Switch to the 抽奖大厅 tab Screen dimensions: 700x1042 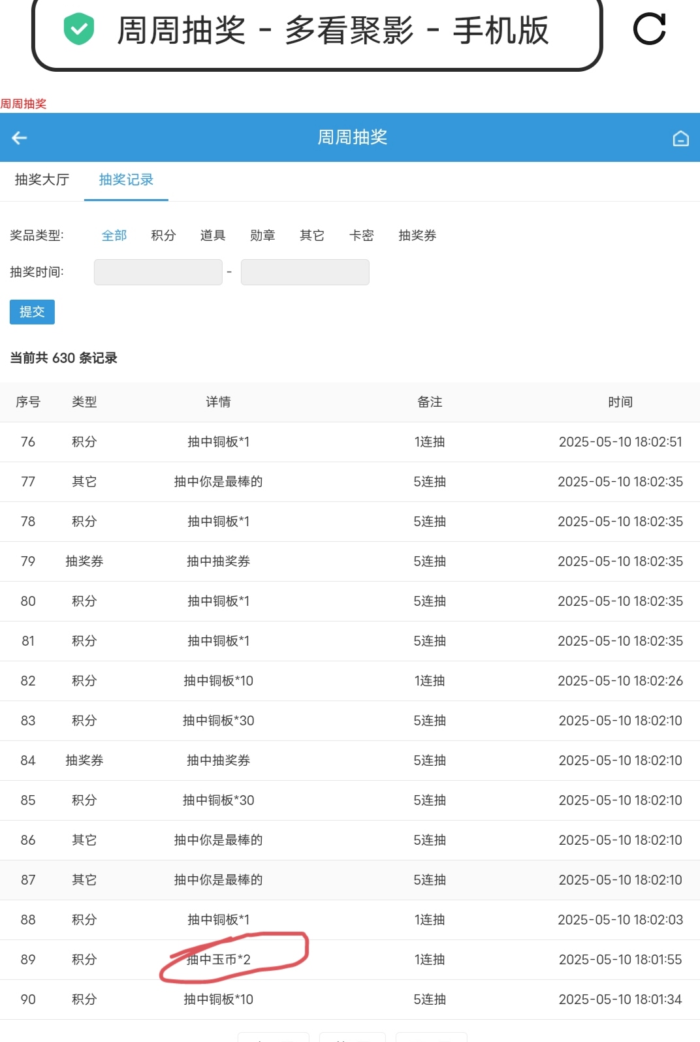coord(42,180)
